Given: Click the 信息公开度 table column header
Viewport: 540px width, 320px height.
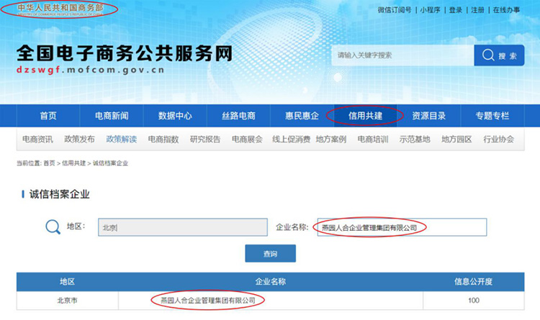Looking at the screenshot, I should (474, 282).
